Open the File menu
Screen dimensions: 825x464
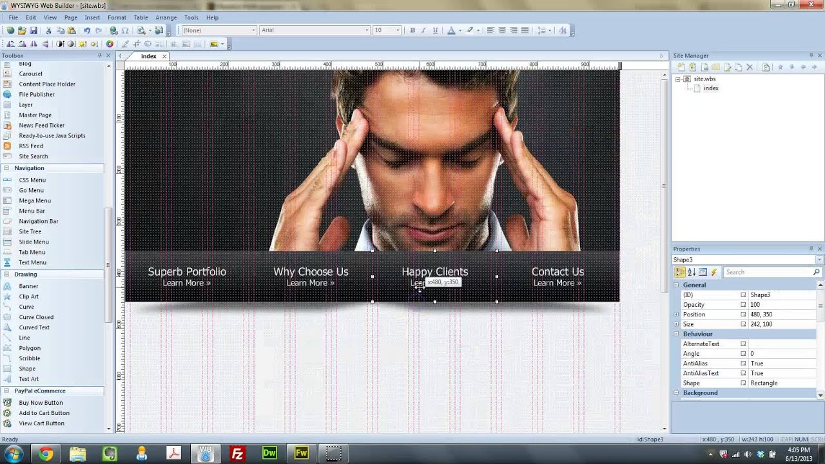click(x=13, y=17)
